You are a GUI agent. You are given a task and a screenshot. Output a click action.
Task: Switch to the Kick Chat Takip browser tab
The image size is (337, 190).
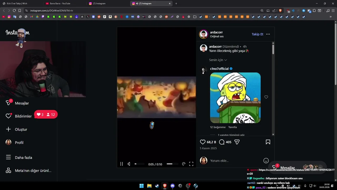coord(21,3)
